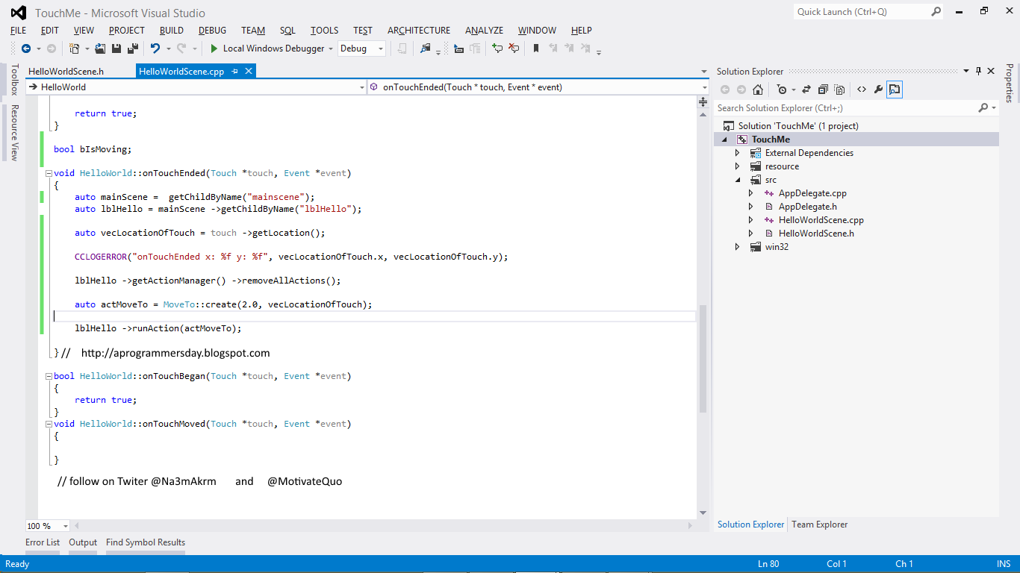Open the ARCHITECTURE menu

[419, 31]
